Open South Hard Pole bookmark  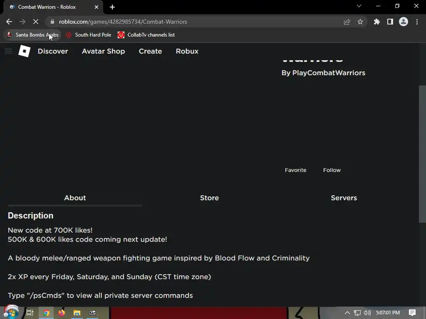click(x=89, y=35)
